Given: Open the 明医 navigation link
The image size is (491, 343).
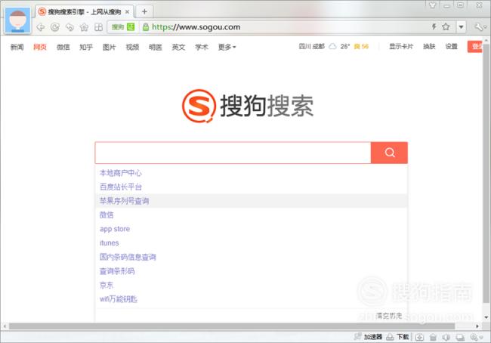Looking at the screenshot, I should click(156, 47).
